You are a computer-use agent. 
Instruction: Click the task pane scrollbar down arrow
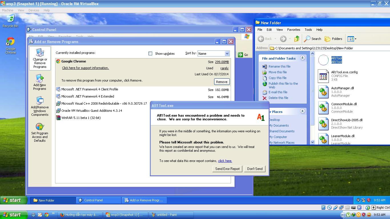click(x=312, y=142)
